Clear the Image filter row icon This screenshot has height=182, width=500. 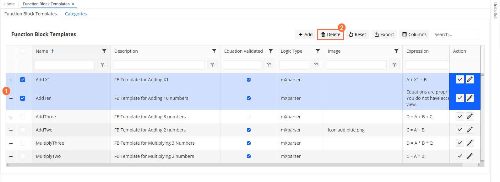394,65
